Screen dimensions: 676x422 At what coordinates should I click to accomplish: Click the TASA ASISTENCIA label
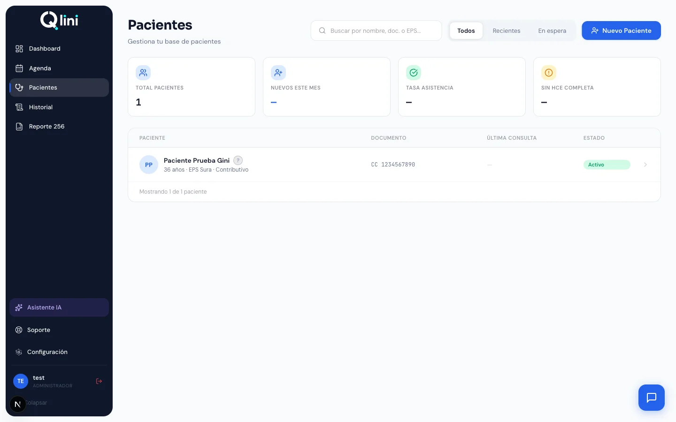(430, 88)
